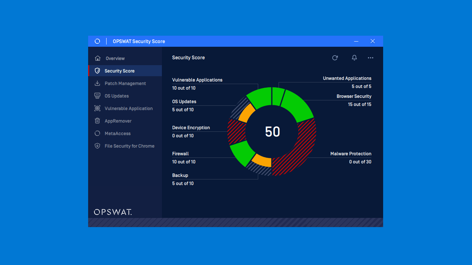472x265 pixels.
Task: Click the File Security for Chrome shield icon
Action: [97, 146]
